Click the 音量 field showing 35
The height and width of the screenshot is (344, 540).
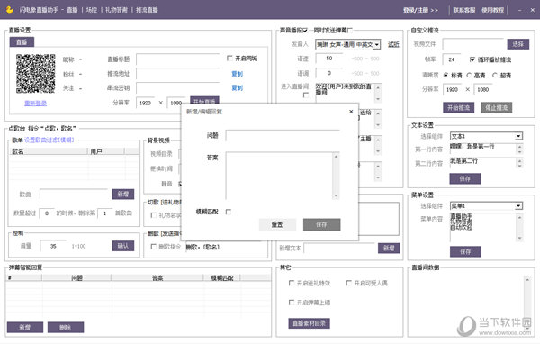(x=53, y=246)
